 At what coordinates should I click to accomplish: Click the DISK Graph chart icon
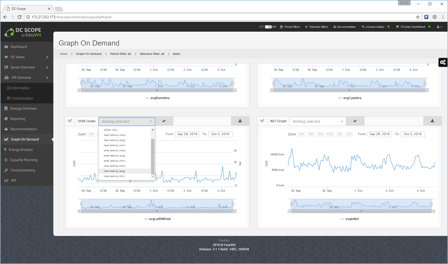tap(70, 121)
